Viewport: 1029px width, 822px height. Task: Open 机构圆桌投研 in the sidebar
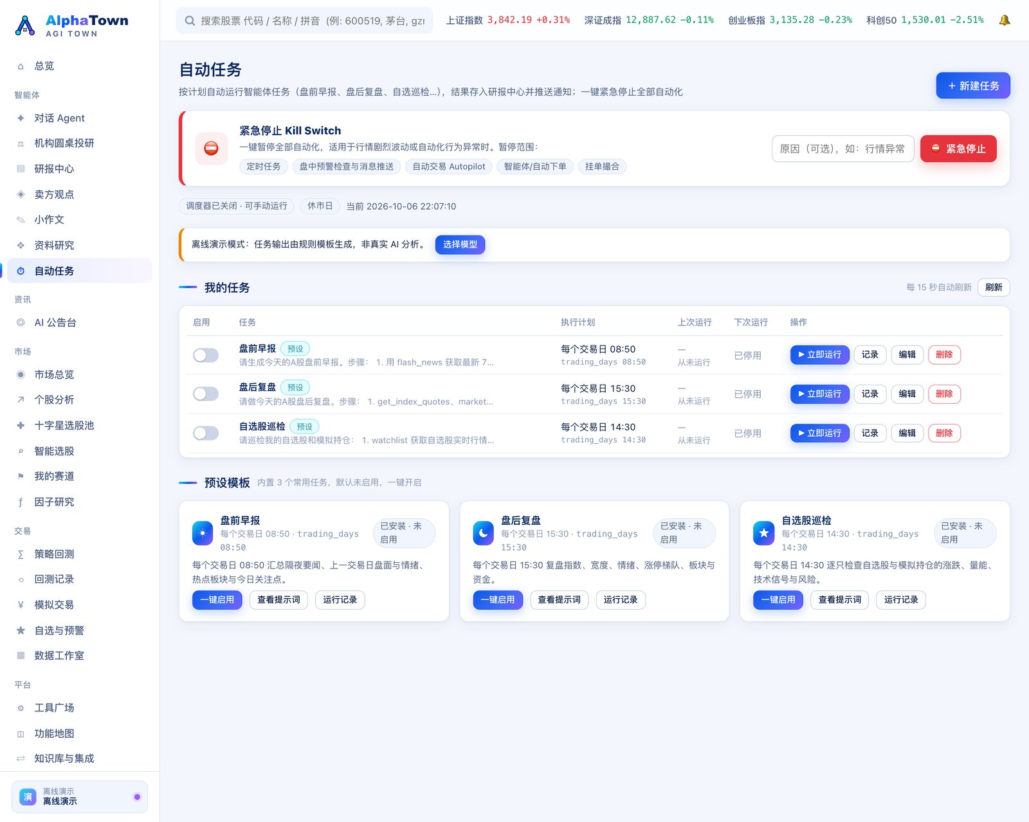click(80, 143)
